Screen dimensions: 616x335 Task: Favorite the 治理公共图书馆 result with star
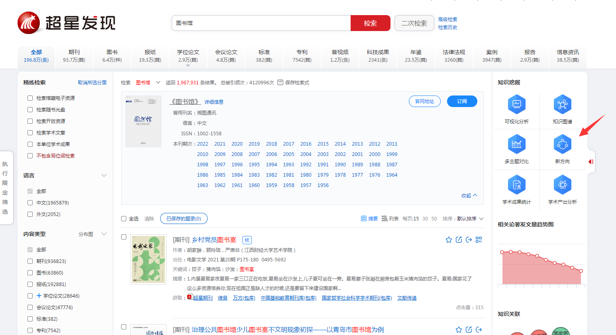click(x=459, y=329)
